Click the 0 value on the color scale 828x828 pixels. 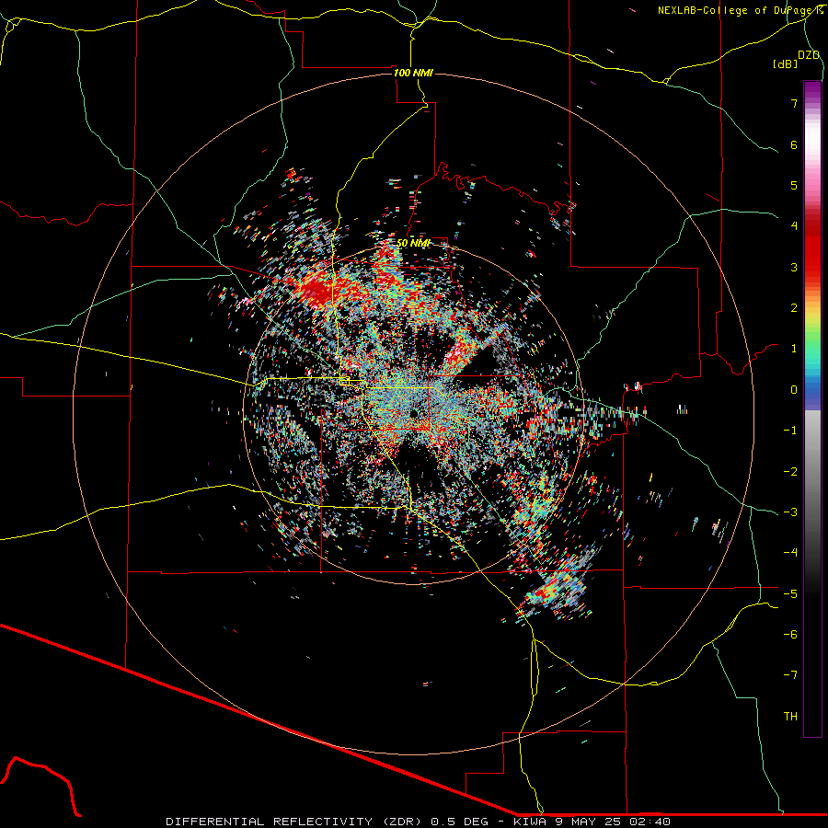tap(794, 390)
